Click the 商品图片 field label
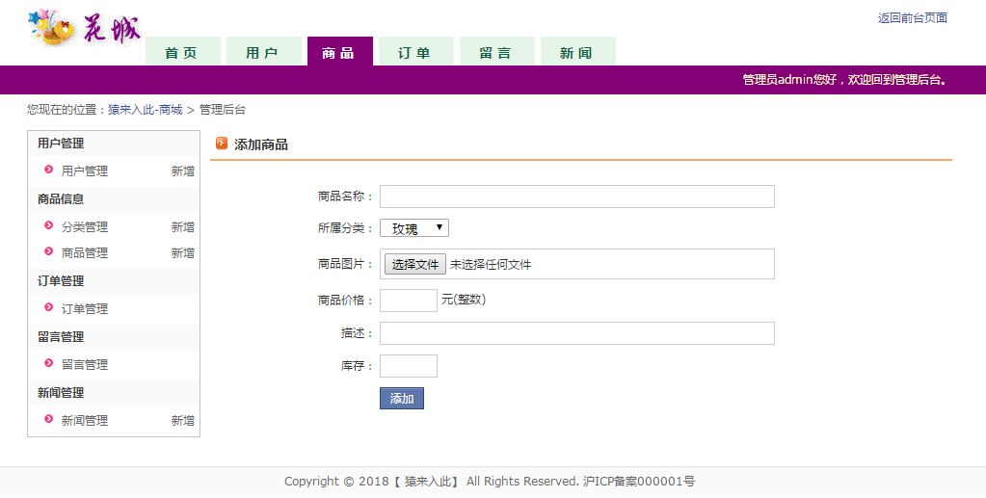The height and width of the screenshot is (498, 986). 345,264
